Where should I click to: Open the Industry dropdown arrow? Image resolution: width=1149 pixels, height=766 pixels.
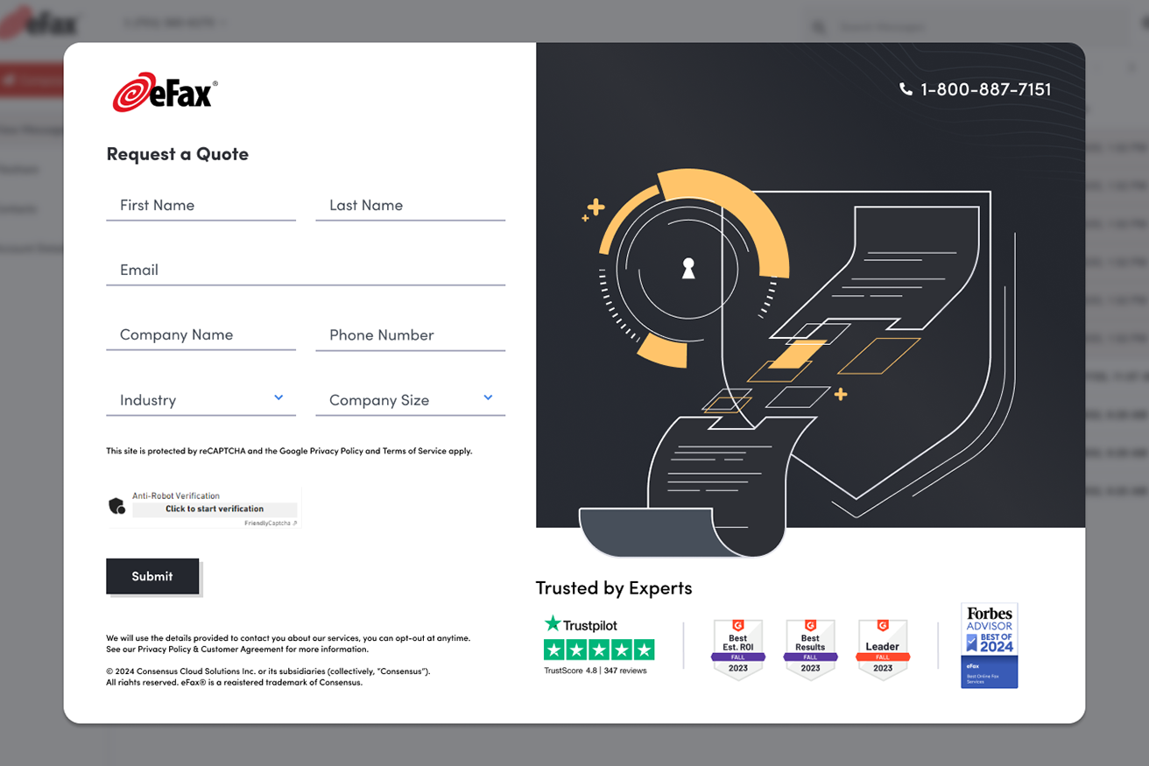[278, 397]
